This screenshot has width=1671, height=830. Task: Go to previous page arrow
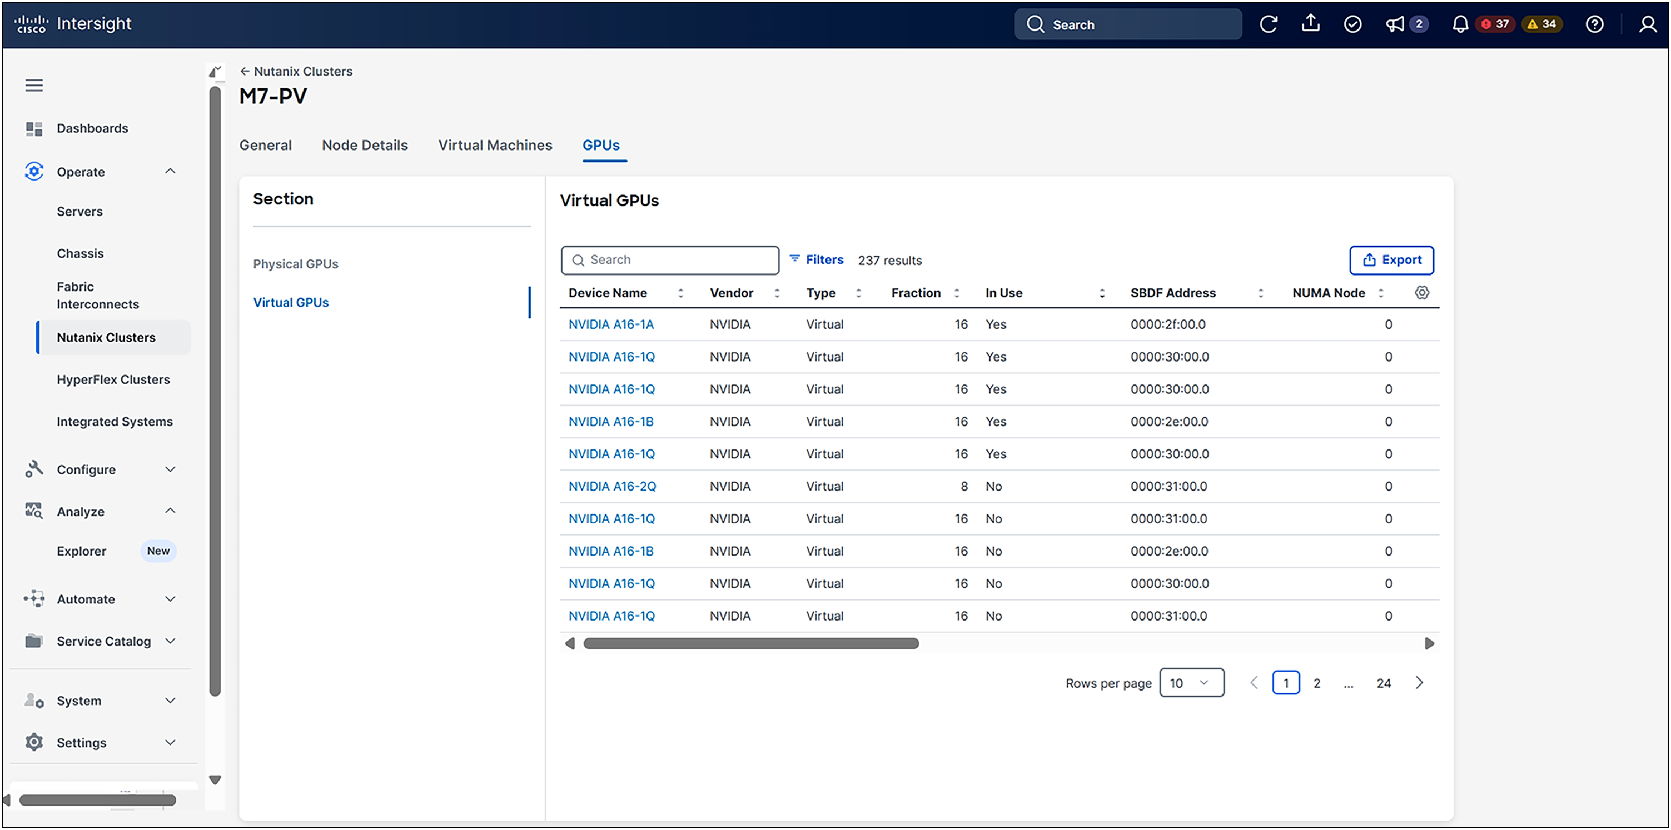pos(1253,682)
